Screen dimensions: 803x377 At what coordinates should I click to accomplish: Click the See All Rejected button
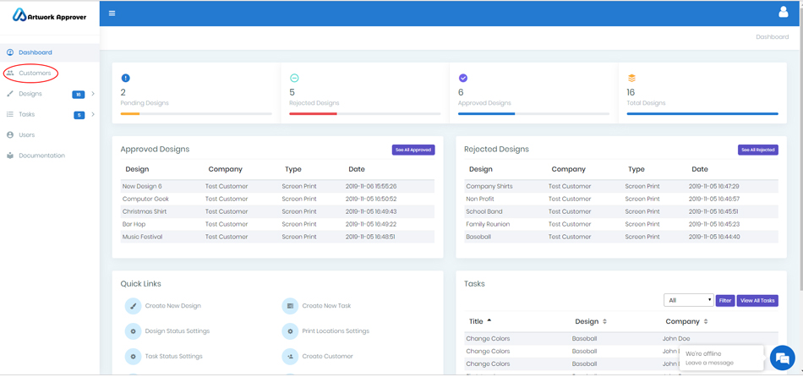point(757,150)
